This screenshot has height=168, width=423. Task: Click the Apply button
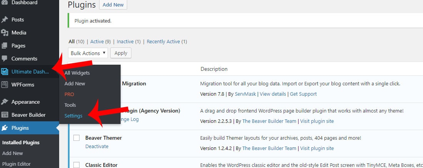point(121,53)
